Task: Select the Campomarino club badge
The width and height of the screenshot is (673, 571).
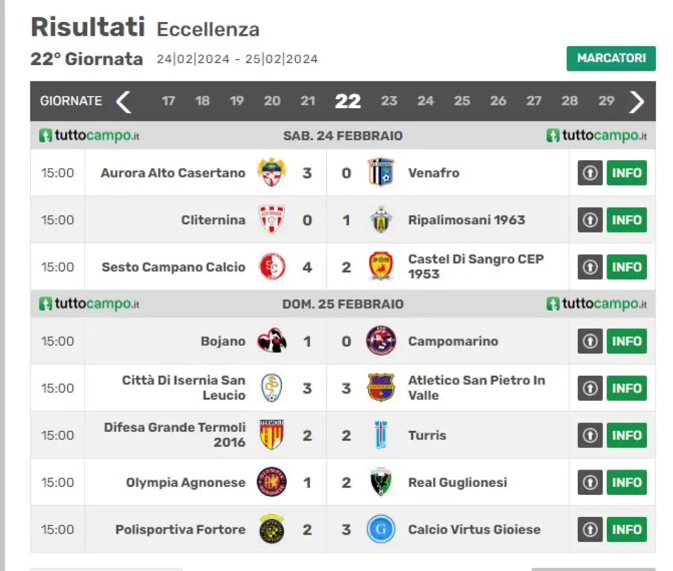Action: click(x=381, y=341)
